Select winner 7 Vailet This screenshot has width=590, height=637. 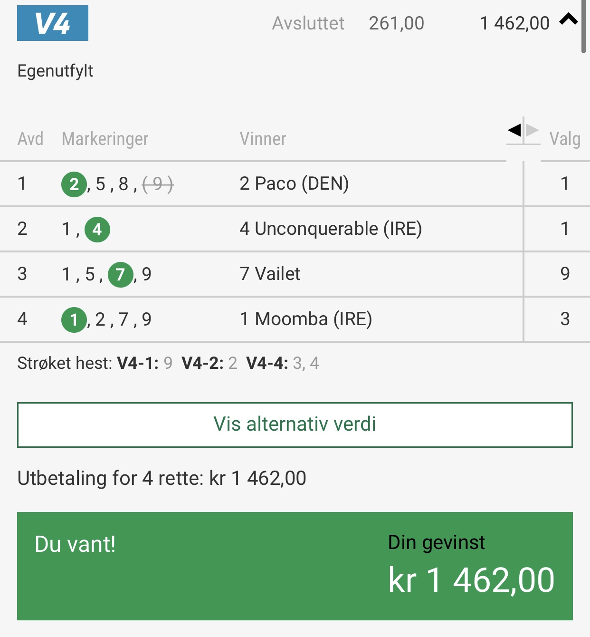pos(270,274)
